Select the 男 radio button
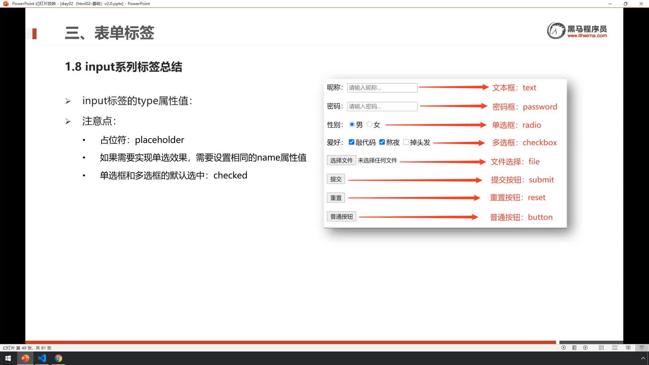649x365 pixels. click(x=352, y=124)
